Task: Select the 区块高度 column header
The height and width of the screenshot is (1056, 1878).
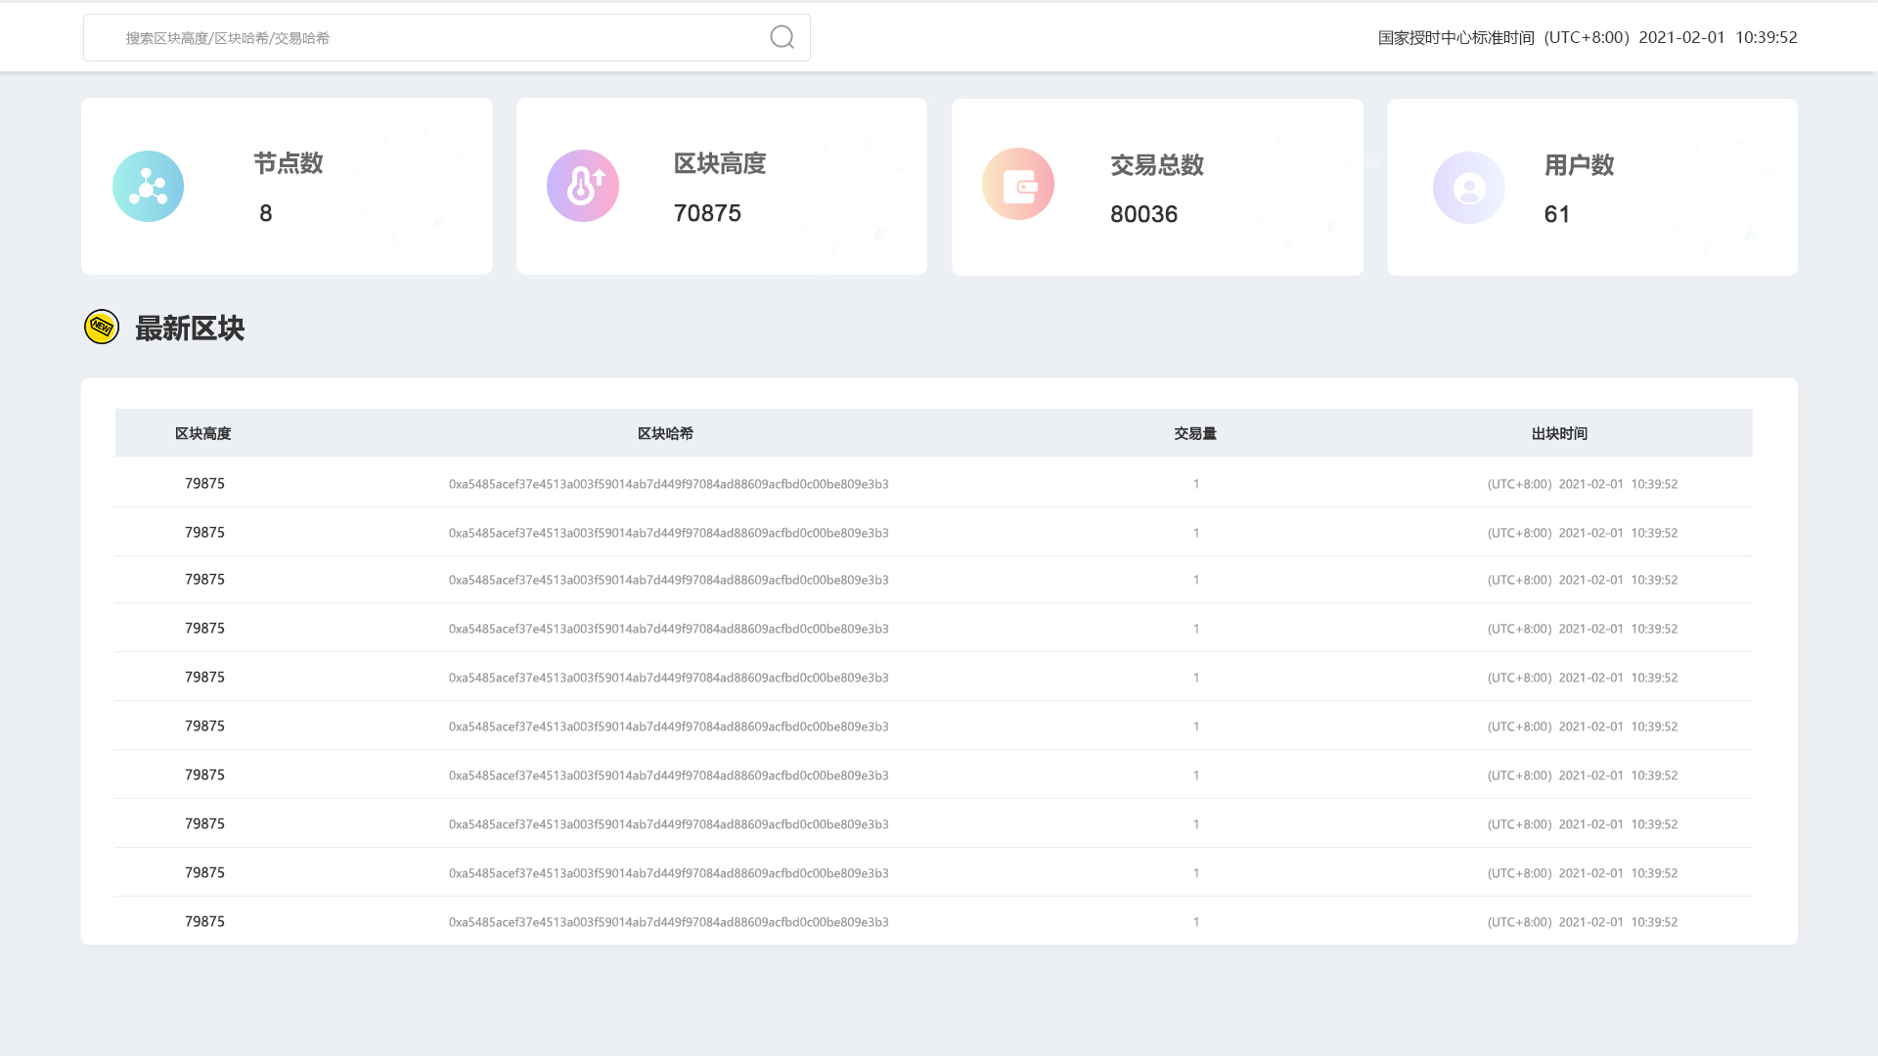Action: pyautogui.click(x=202, y=433)
